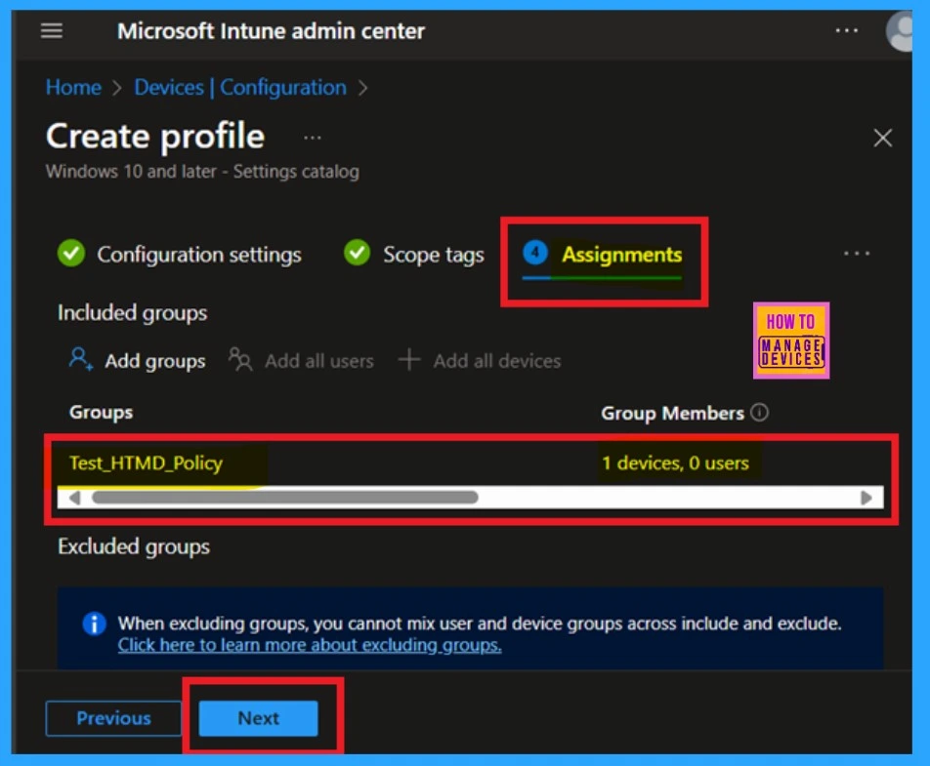Image resolution: width=930 pixels, height=766 pixels.
Task: Open ellipsis menu next to Create profile
Action: point(312,138)
